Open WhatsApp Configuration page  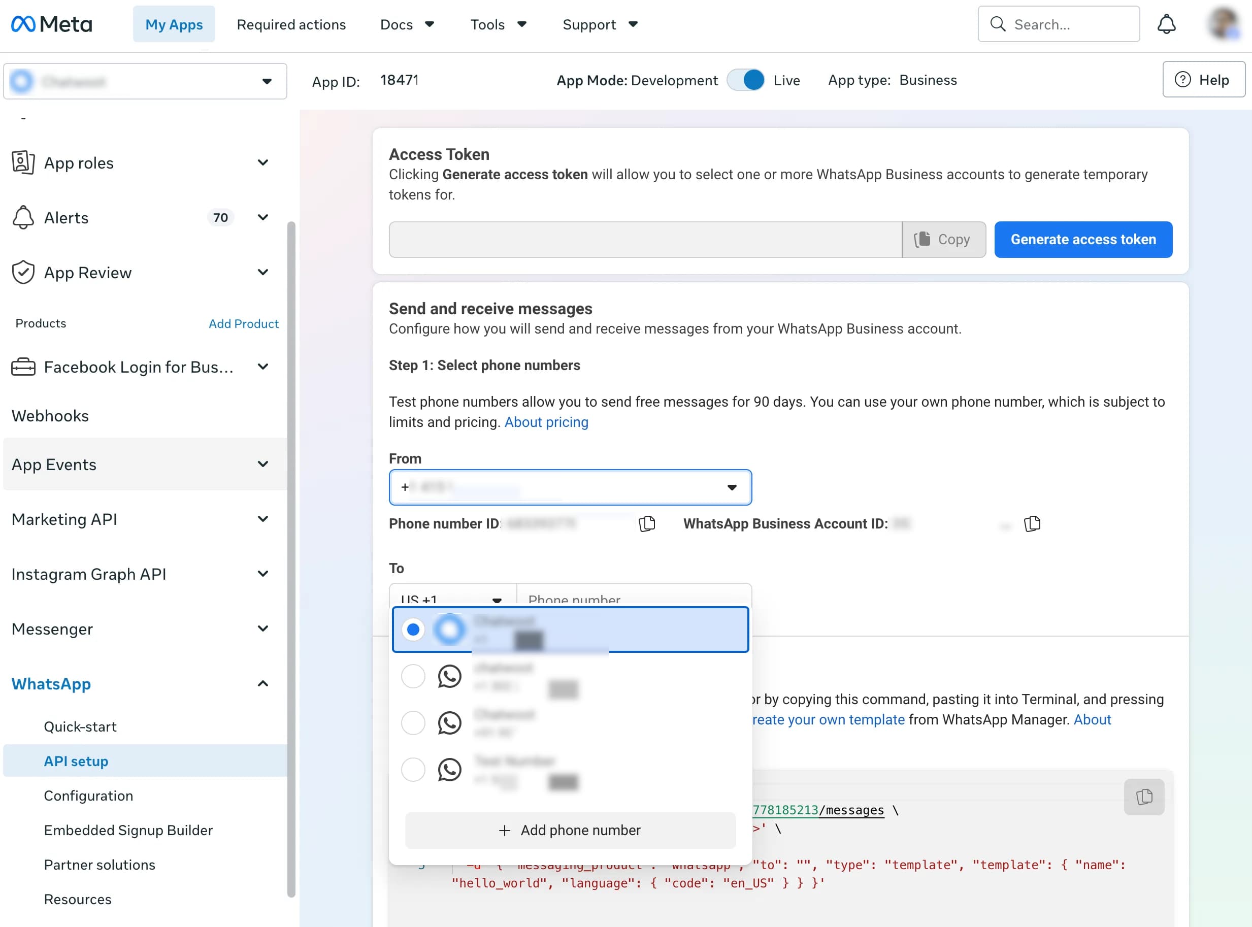89,796
